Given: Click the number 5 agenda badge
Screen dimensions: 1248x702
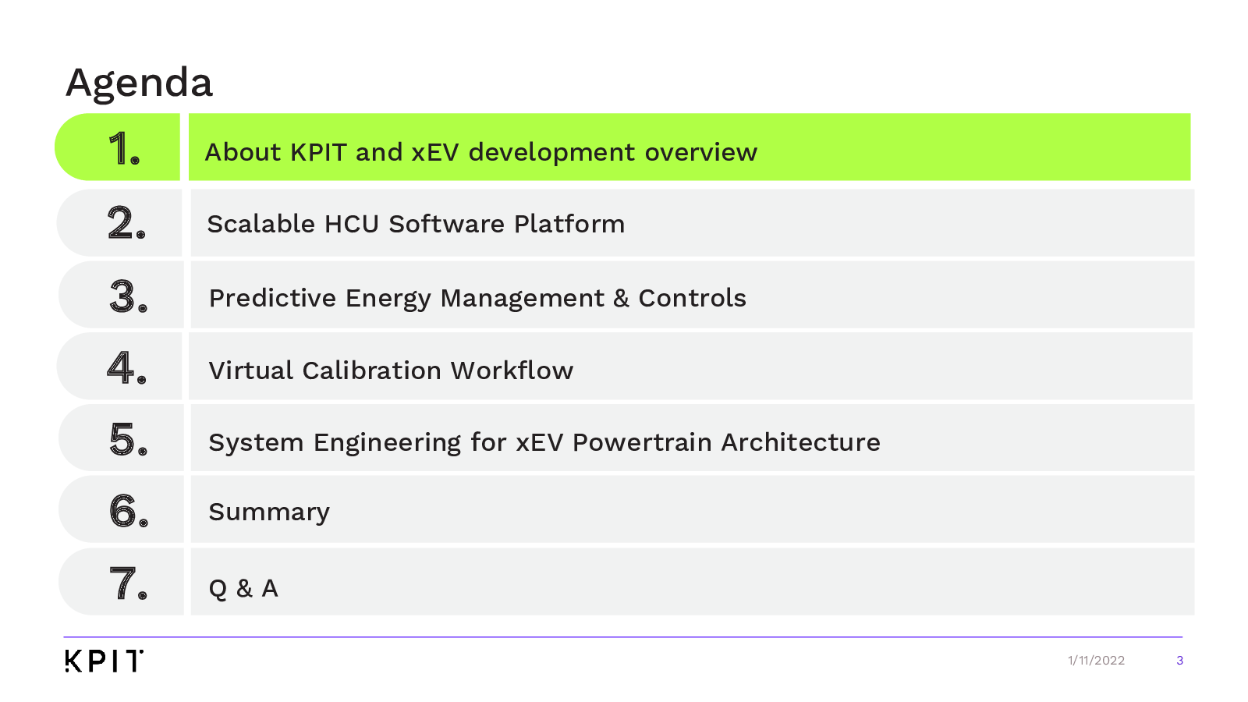Looking at the screenshot, I should tap(127, 439).
